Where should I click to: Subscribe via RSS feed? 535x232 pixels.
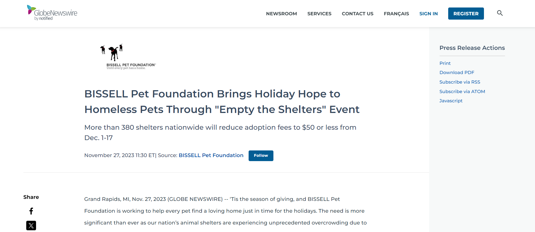click(x=459, y=82)
